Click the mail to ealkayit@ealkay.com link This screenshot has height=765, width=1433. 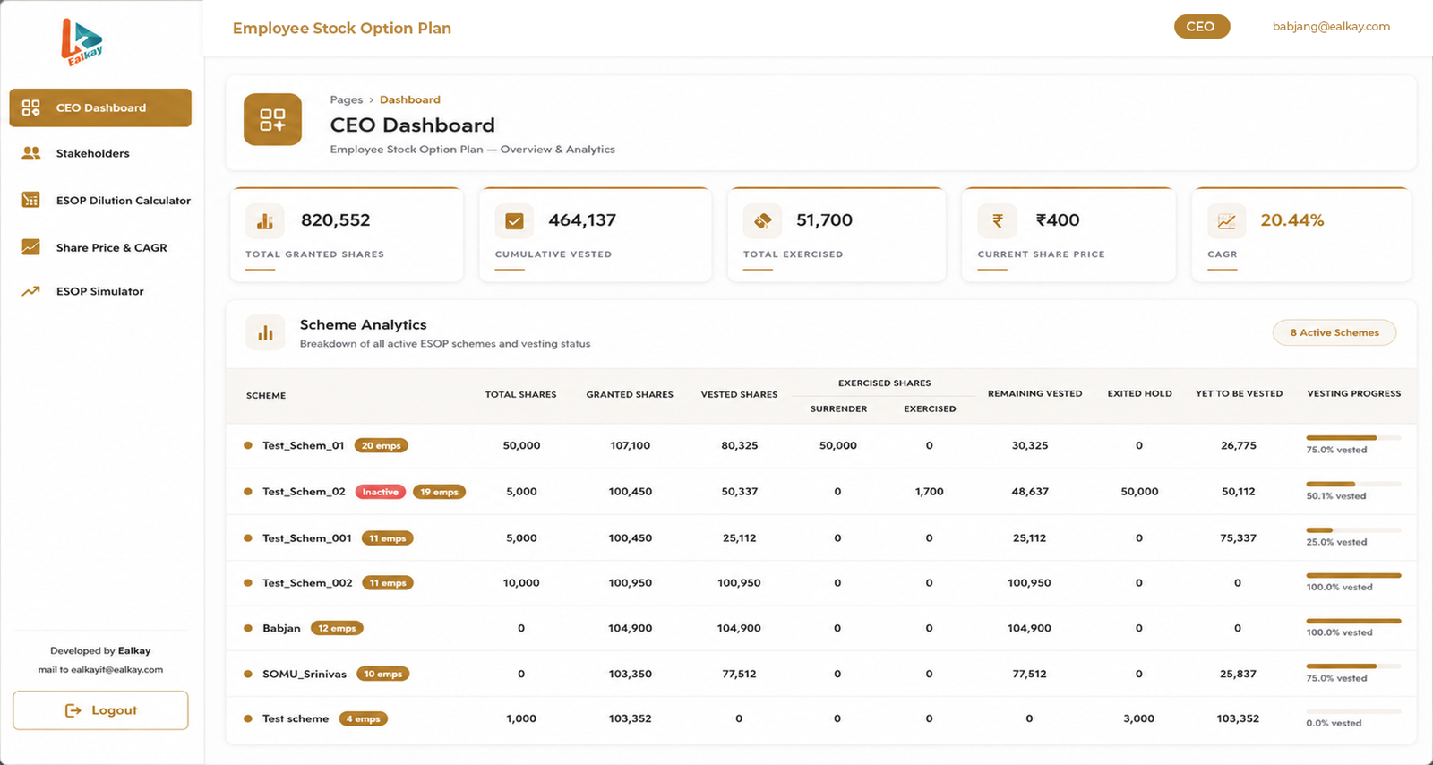[x=100, y=669]
